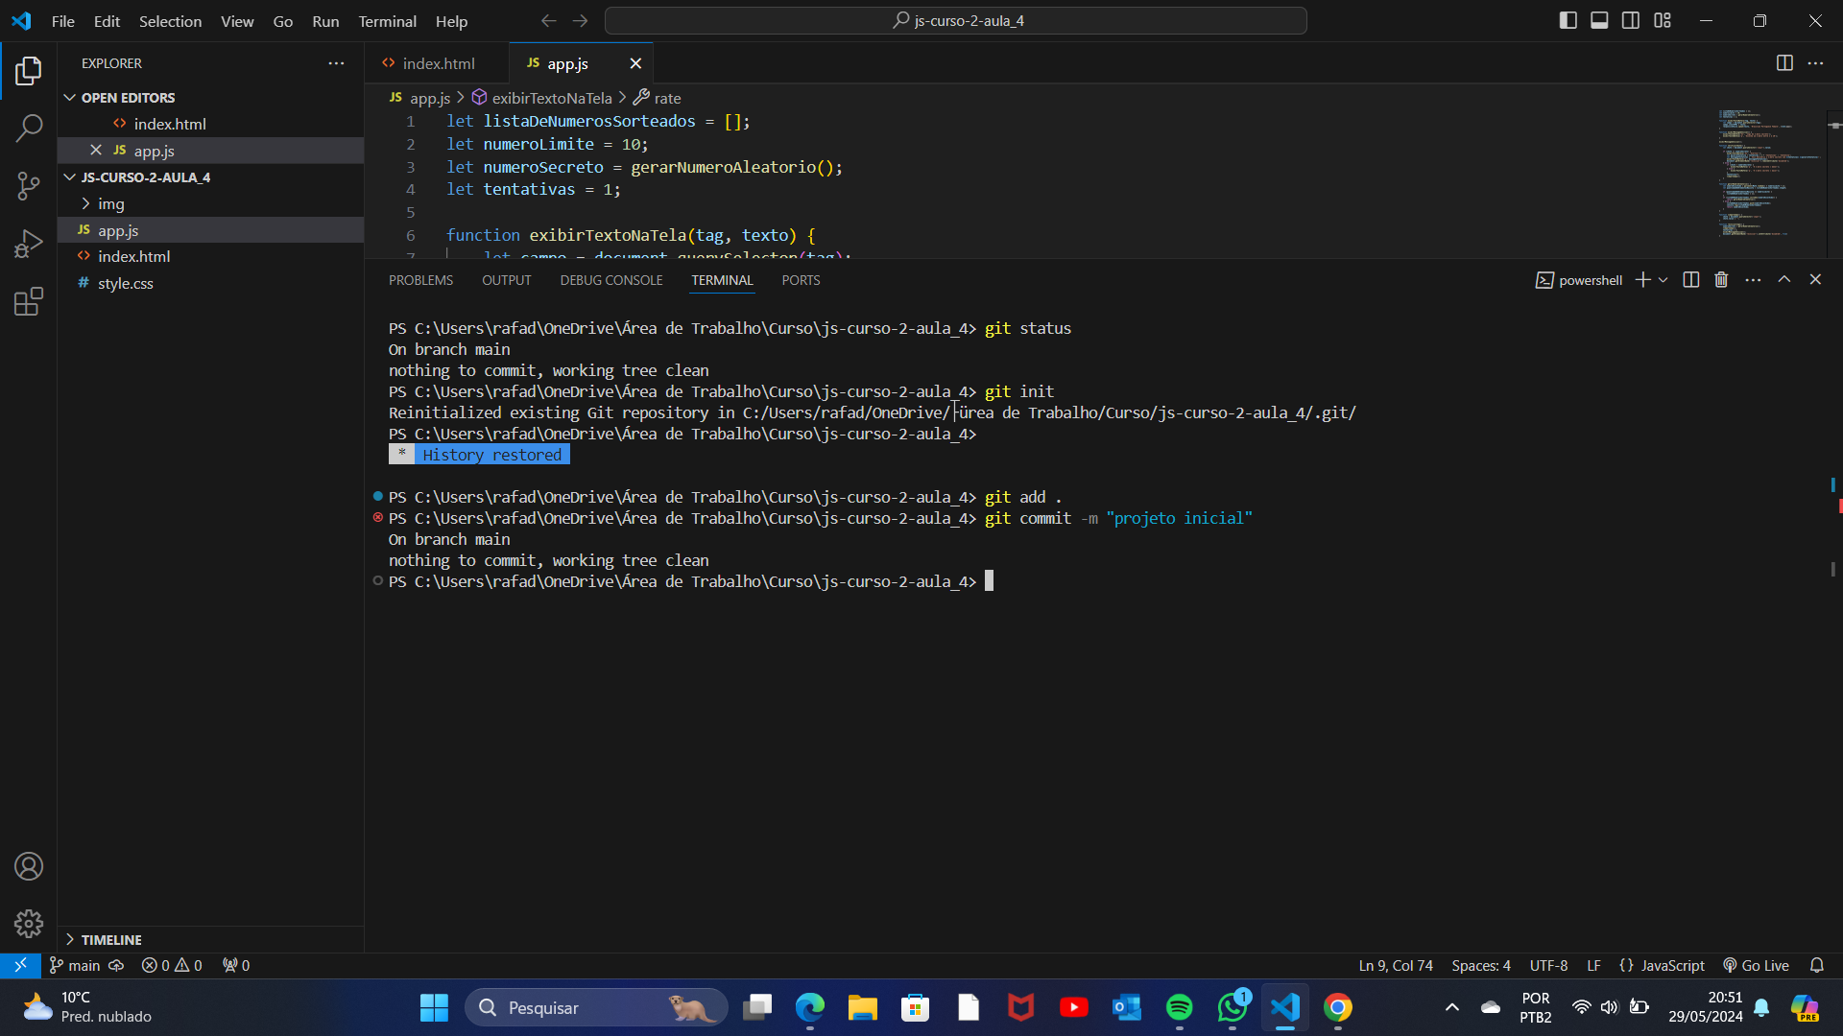This screenshot has height=1036, width=1843.
Task: Maximize the panel size chevron
Action: click(1784, 279)
